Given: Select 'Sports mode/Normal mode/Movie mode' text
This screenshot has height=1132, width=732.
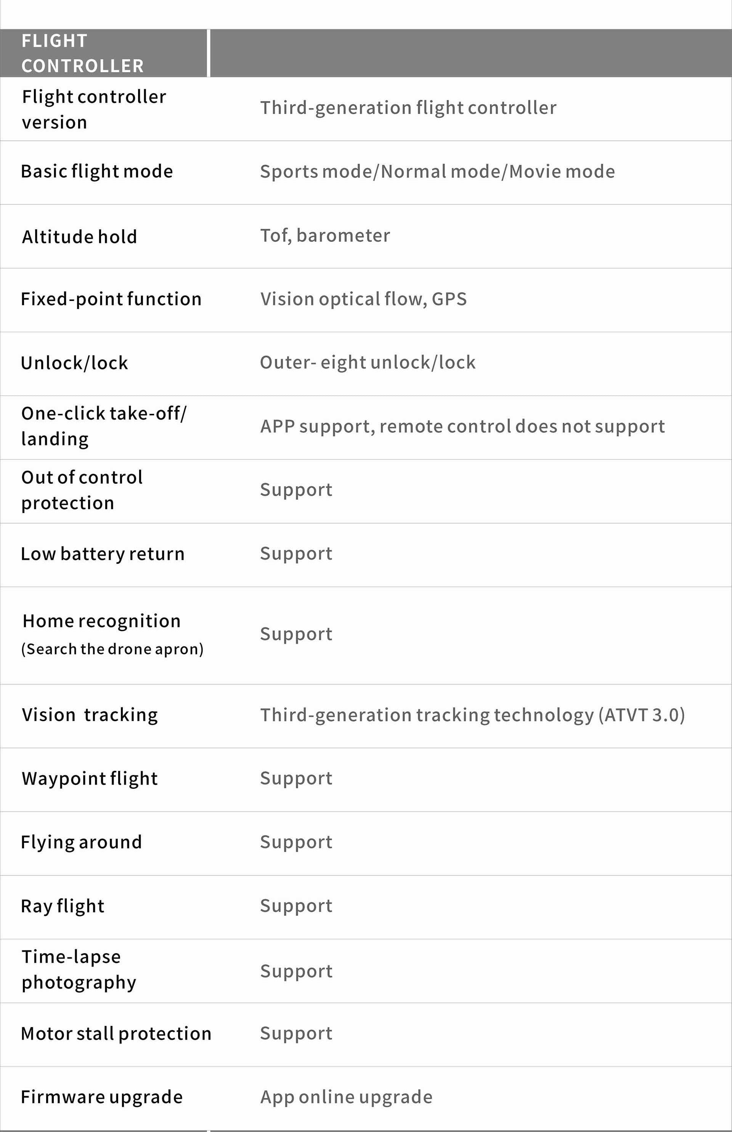Looking at the screenshot, I should point(437,172).
